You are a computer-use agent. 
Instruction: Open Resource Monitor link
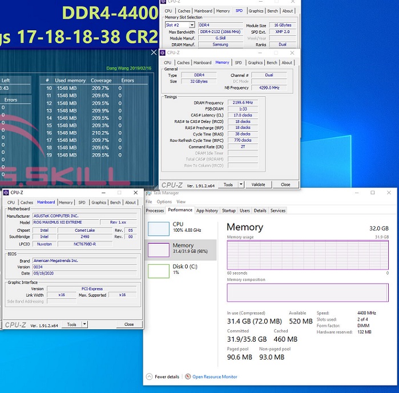tap(215, 376)
